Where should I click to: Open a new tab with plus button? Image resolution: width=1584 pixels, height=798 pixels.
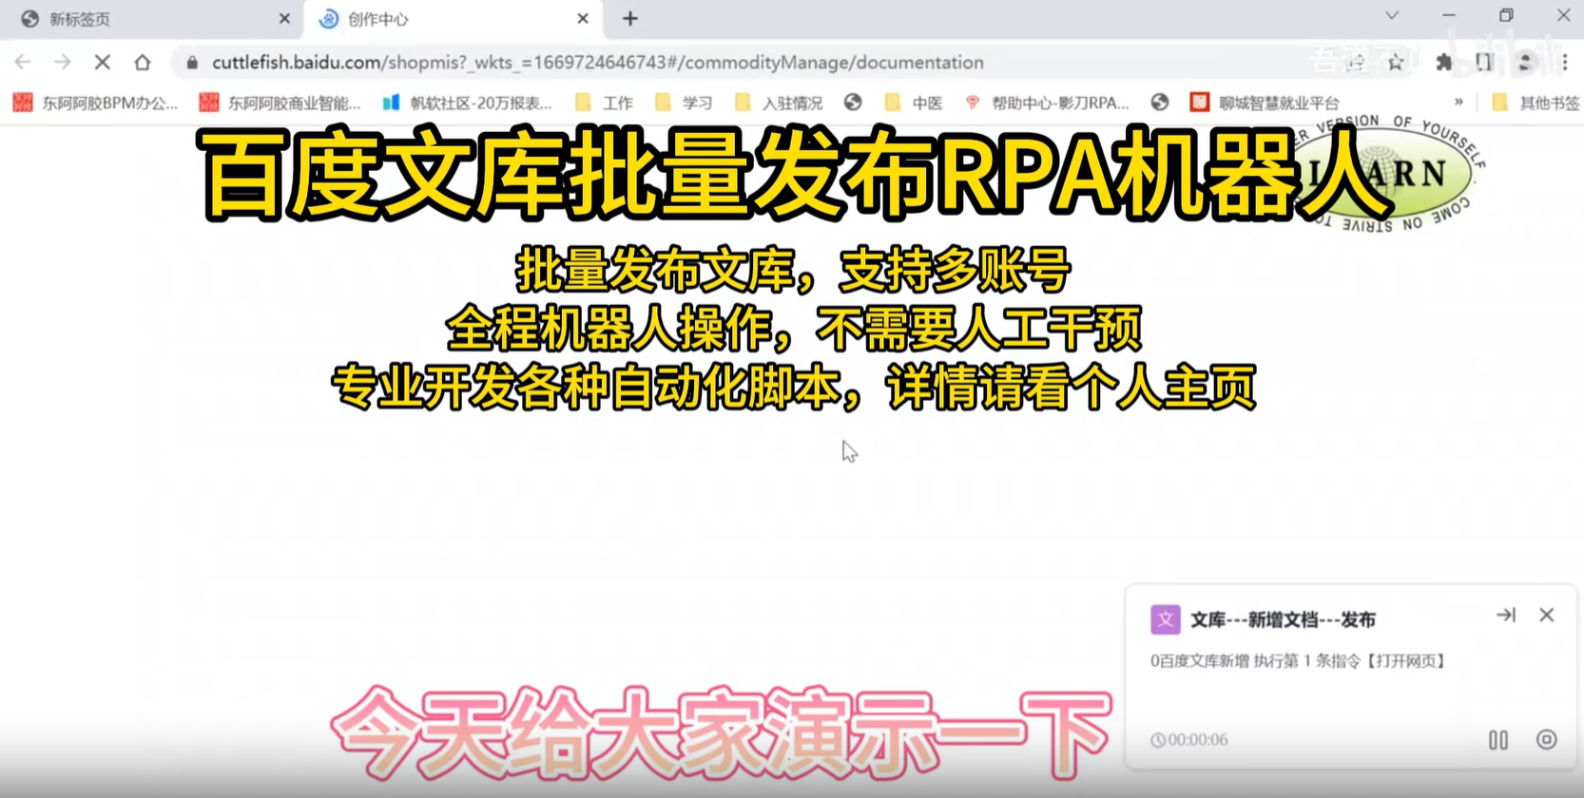(630, 19)
